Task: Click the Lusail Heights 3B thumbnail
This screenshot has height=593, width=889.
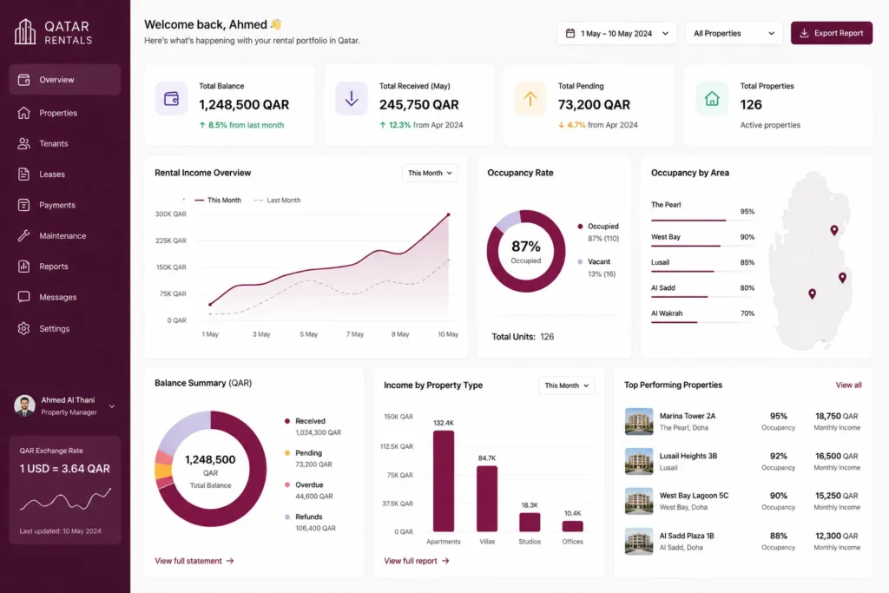Action: click(x=639, y=461)
